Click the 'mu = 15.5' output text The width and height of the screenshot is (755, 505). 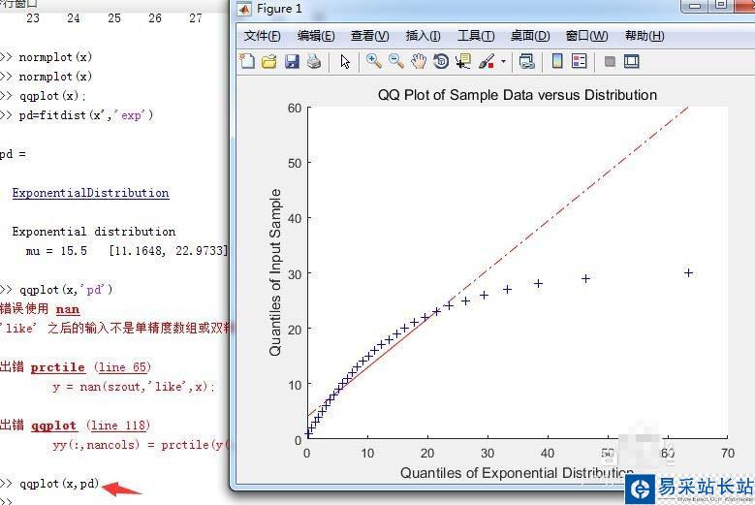(x=56, y=251)
